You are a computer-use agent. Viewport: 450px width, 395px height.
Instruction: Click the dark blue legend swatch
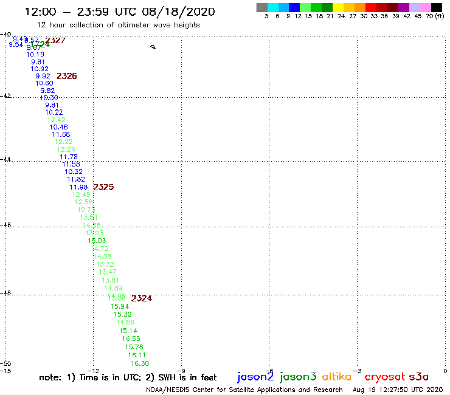coord(295,7)
